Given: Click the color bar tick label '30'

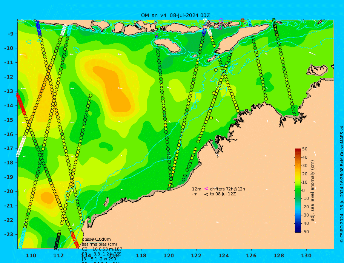Looking at the screenshot, I should point(305,166).
